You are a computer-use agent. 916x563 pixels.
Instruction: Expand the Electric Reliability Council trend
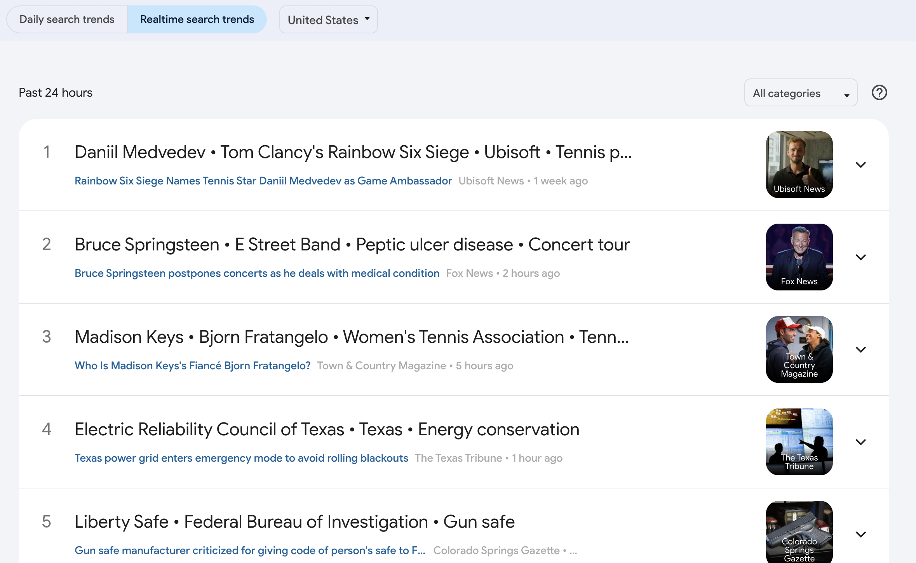point(861,442)
